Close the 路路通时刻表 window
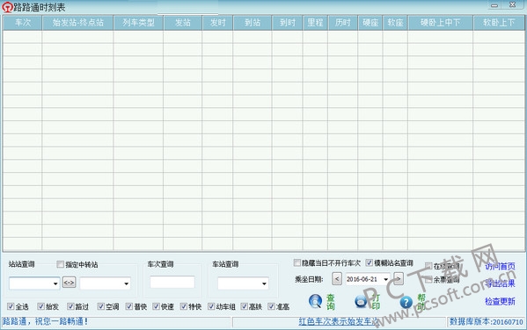 pyautogui.click(x=513, y=5)
